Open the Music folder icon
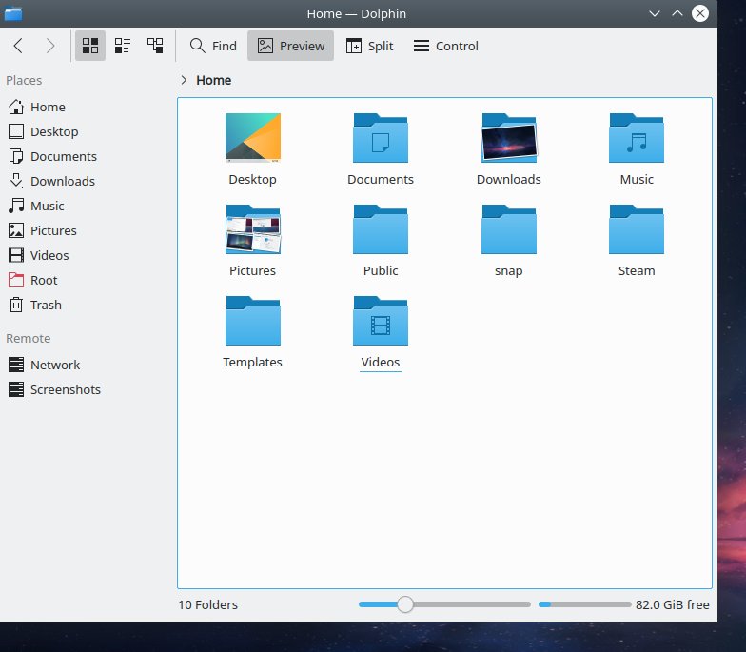The height and width of the screenshot is (652, 746). [x=637, y=139]
